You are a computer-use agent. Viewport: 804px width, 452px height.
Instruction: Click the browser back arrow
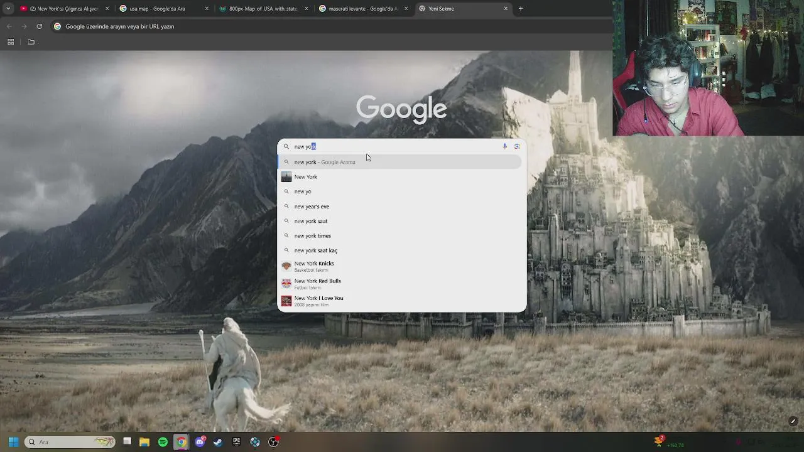pyautogui.click(x=9, y=26)
